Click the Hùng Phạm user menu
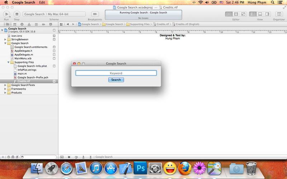 tap(257, 3)
